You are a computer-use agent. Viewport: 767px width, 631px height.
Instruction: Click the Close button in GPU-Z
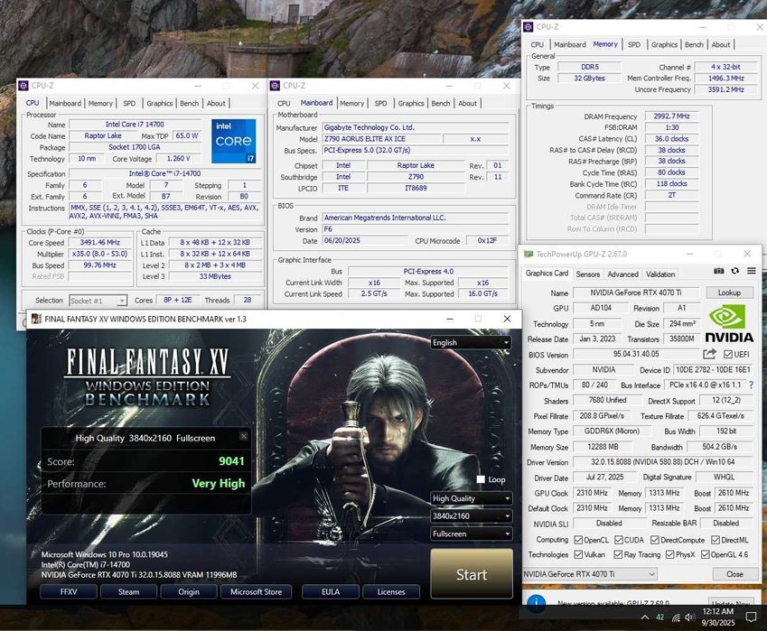734,574
